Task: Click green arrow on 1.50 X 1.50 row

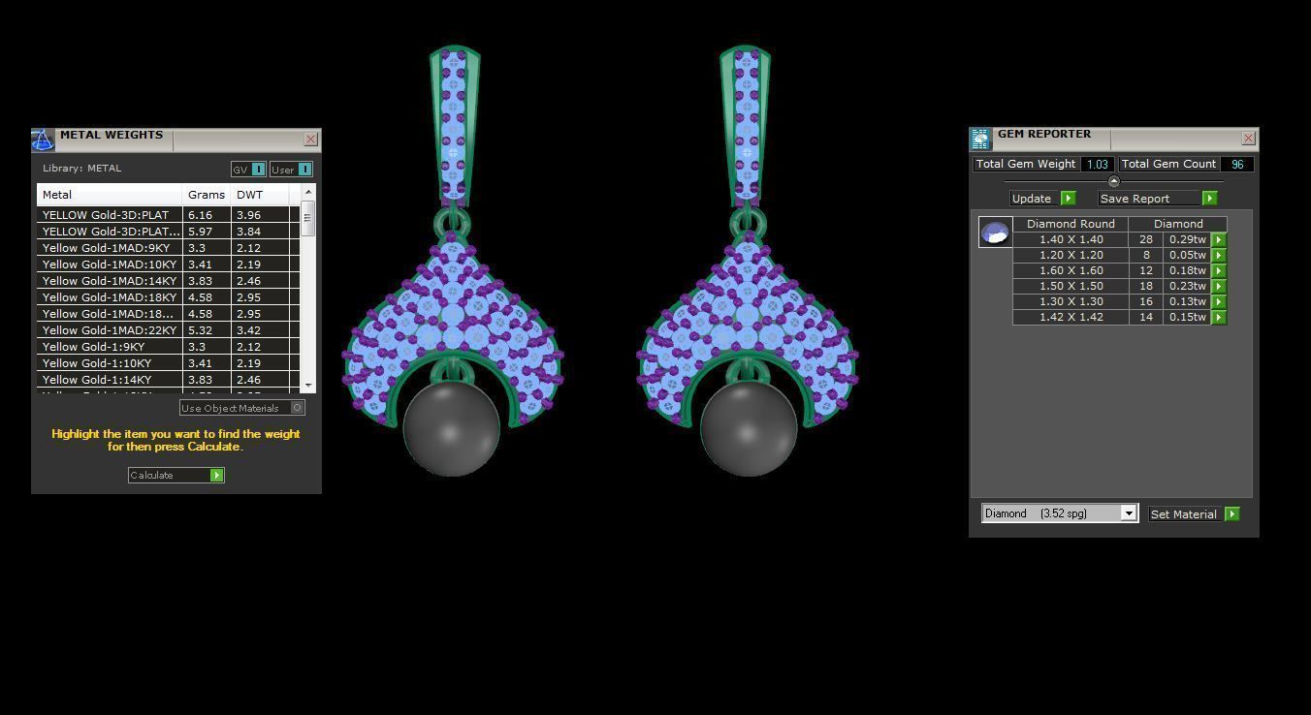Action: pos(1219,286)
